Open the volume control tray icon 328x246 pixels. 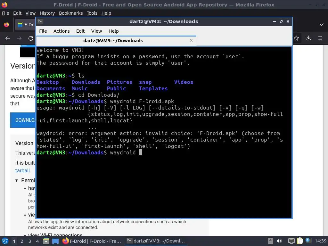click(279, 241)
